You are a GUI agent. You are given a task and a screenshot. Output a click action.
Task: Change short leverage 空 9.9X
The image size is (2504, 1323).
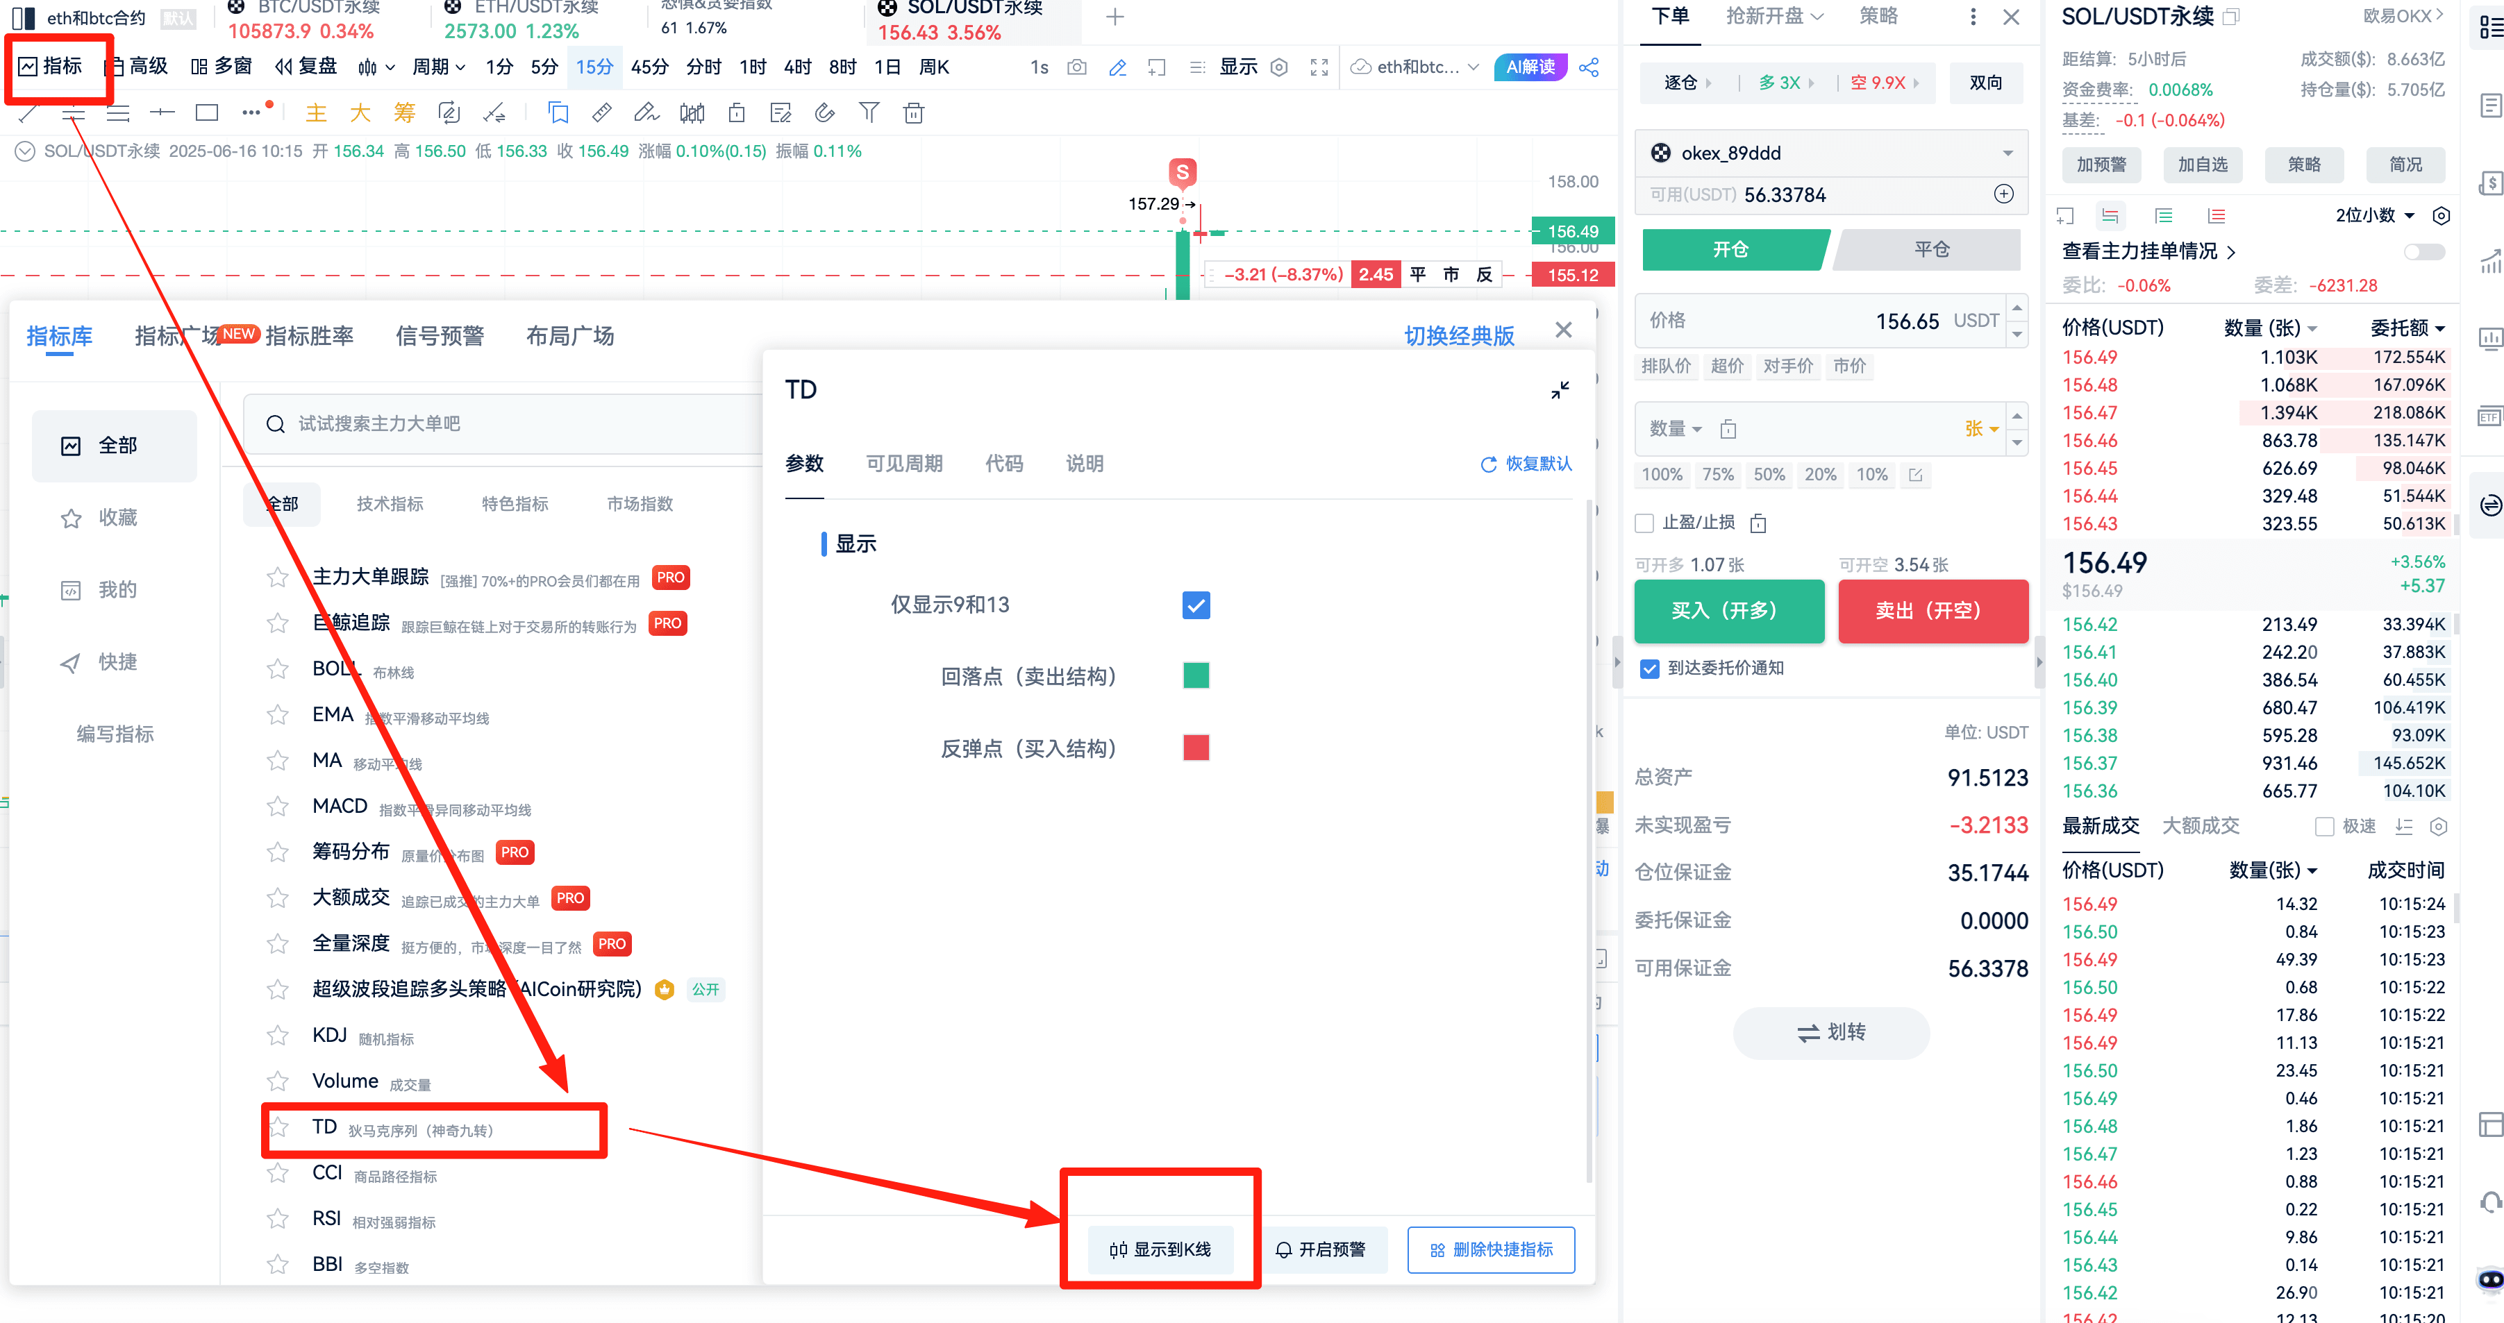(1885, 83)
